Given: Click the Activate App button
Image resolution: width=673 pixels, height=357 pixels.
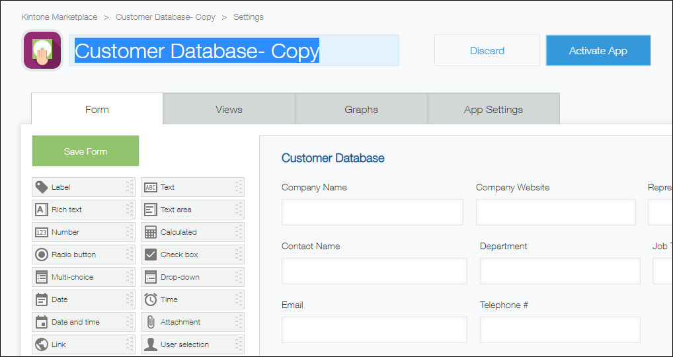Looking at the screenshot, I should (x=598, y=51).
